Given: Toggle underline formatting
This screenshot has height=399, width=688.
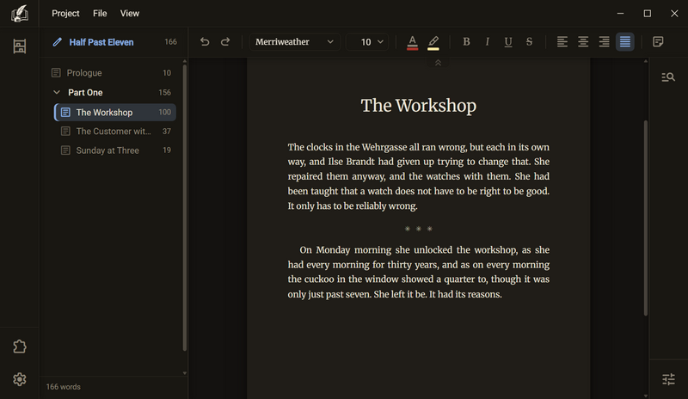Looking at the screenshot, I should pyautogui.click(x=508, y=41).
